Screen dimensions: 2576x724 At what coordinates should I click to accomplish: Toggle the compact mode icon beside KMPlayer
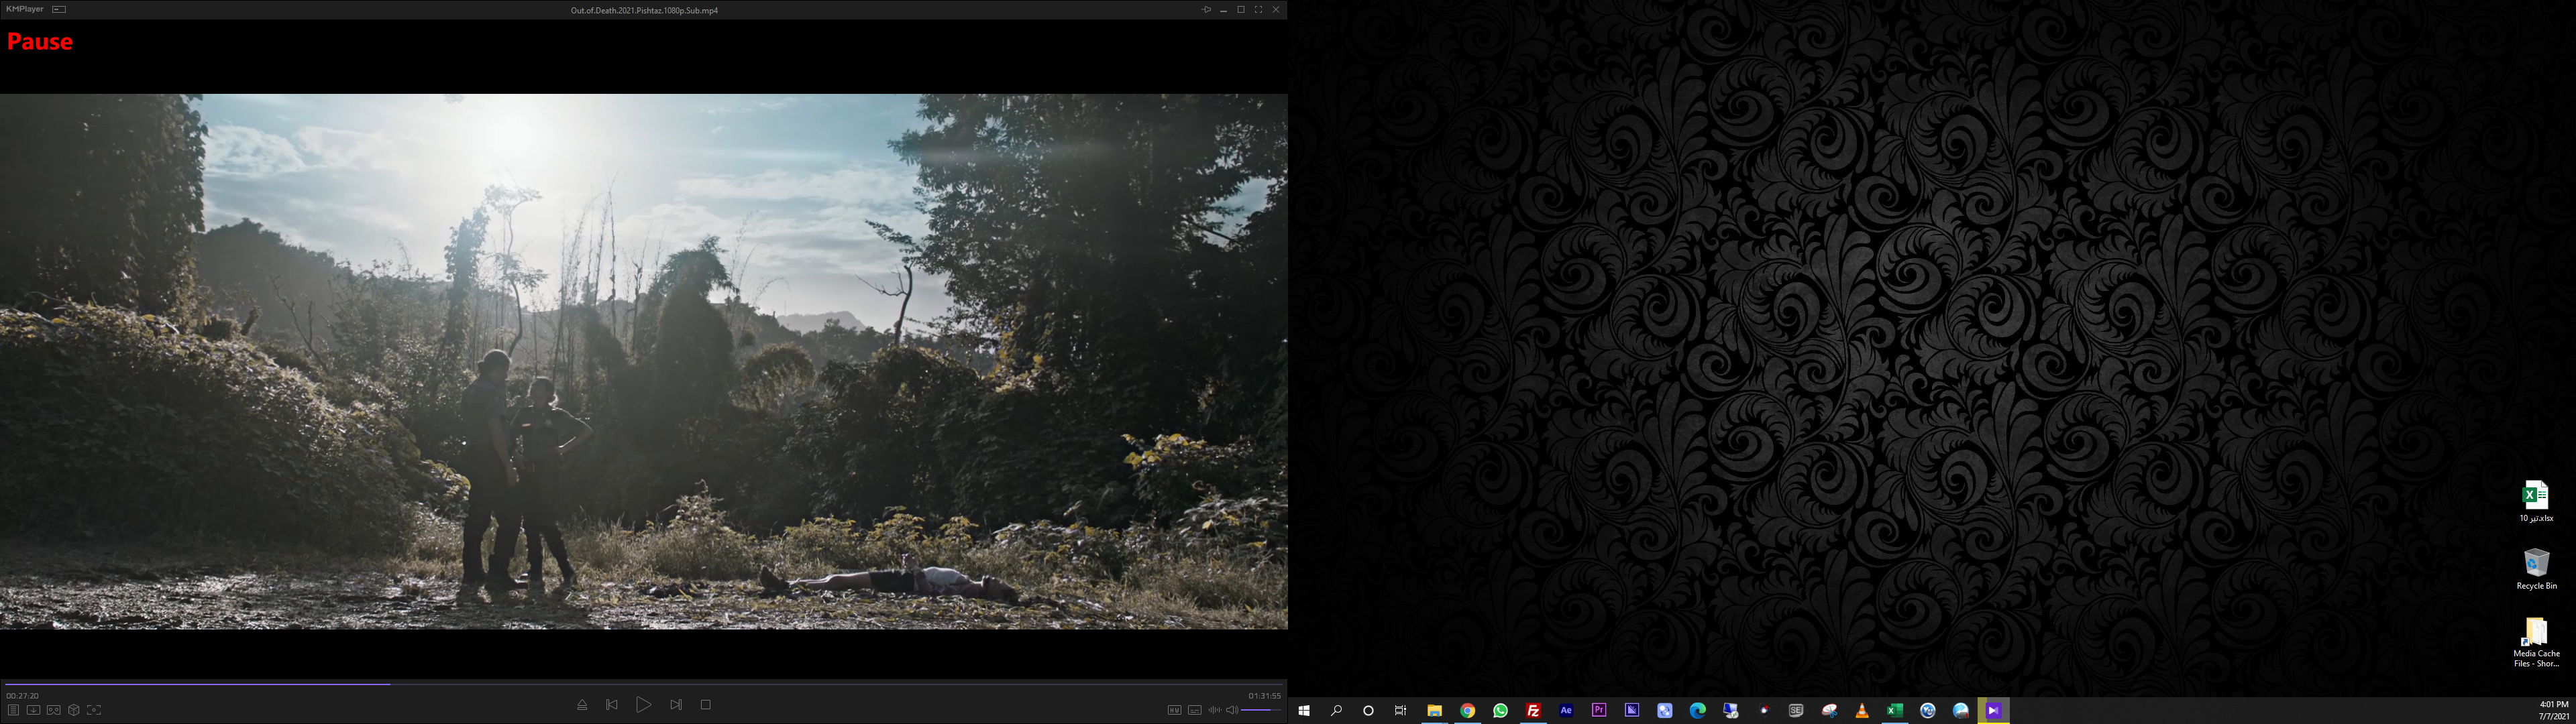59,9
